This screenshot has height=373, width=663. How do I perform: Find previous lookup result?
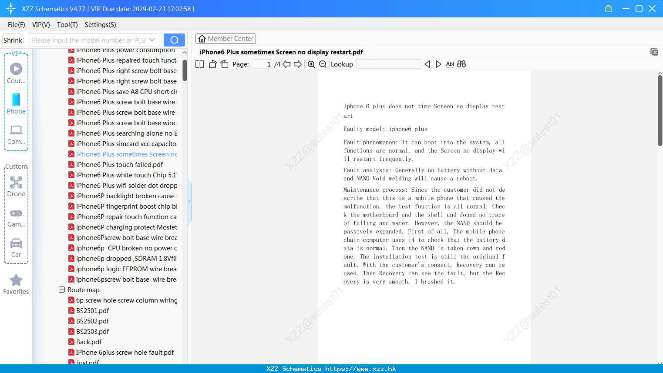point(427,64)
